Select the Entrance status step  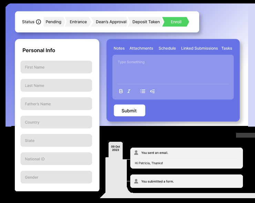pyautogui.click(x=78, y=22)
